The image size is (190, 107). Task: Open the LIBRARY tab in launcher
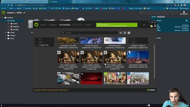pyautogui.click(x=53, y=25)
